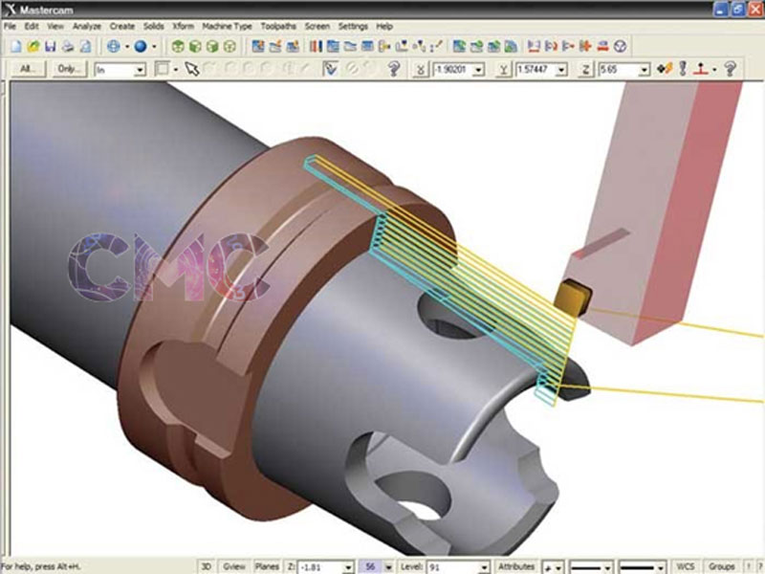This screenshot has width=765, height=574.
Task: Select the third green cube view icon
Action: pyautogui.click(x=212, y=46)
